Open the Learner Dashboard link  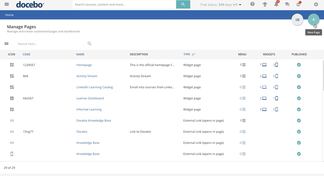click(x=90, y=98)
